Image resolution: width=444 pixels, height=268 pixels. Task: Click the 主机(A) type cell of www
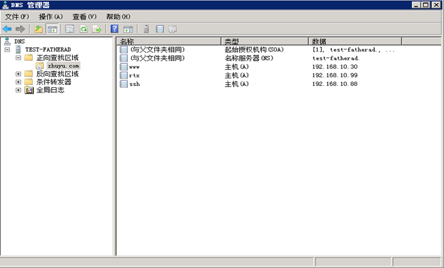click(x=236, y=67)
